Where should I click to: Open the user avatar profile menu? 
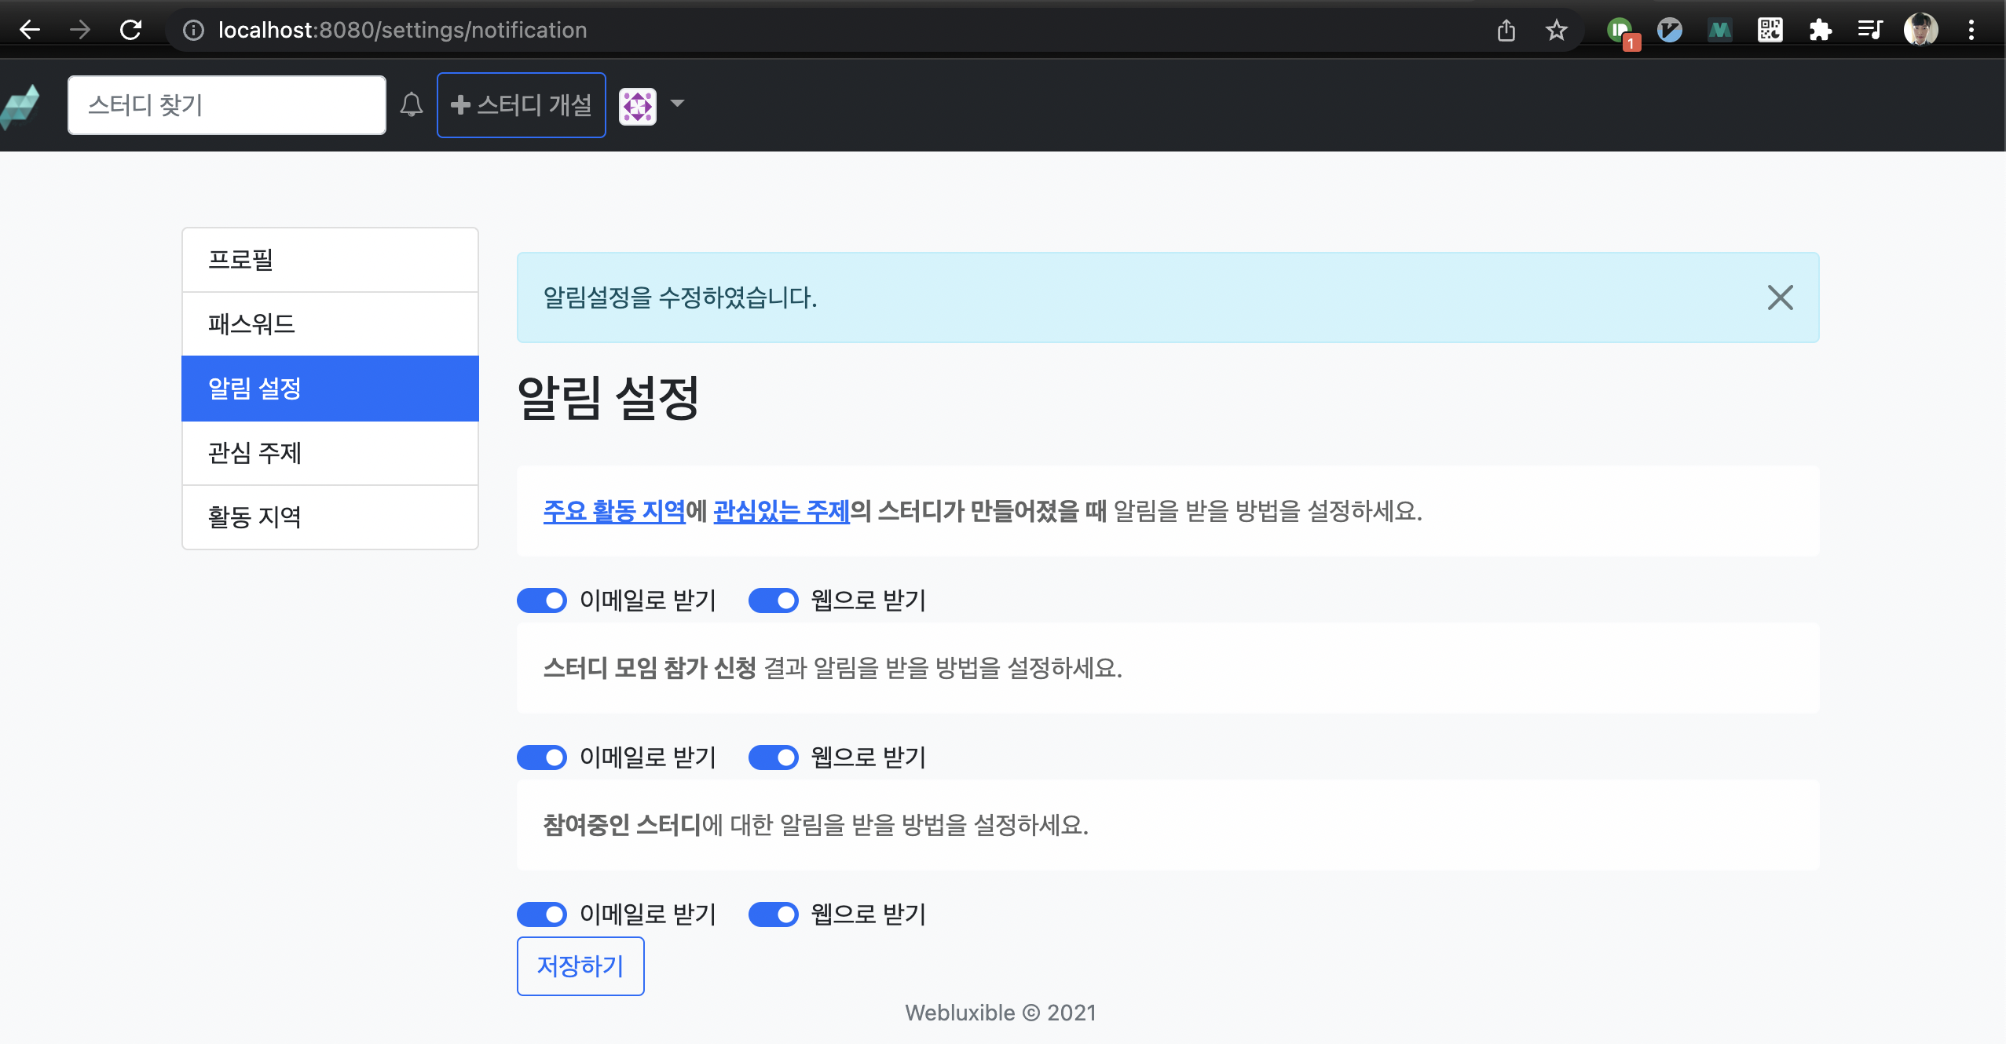(x=637, y=106)
